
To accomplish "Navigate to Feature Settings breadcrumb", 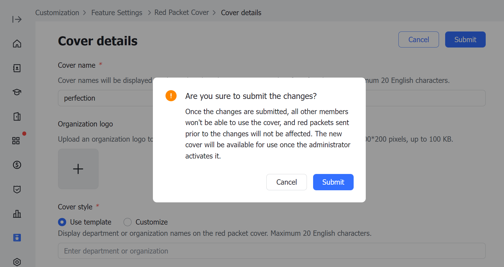I will 117,13.
